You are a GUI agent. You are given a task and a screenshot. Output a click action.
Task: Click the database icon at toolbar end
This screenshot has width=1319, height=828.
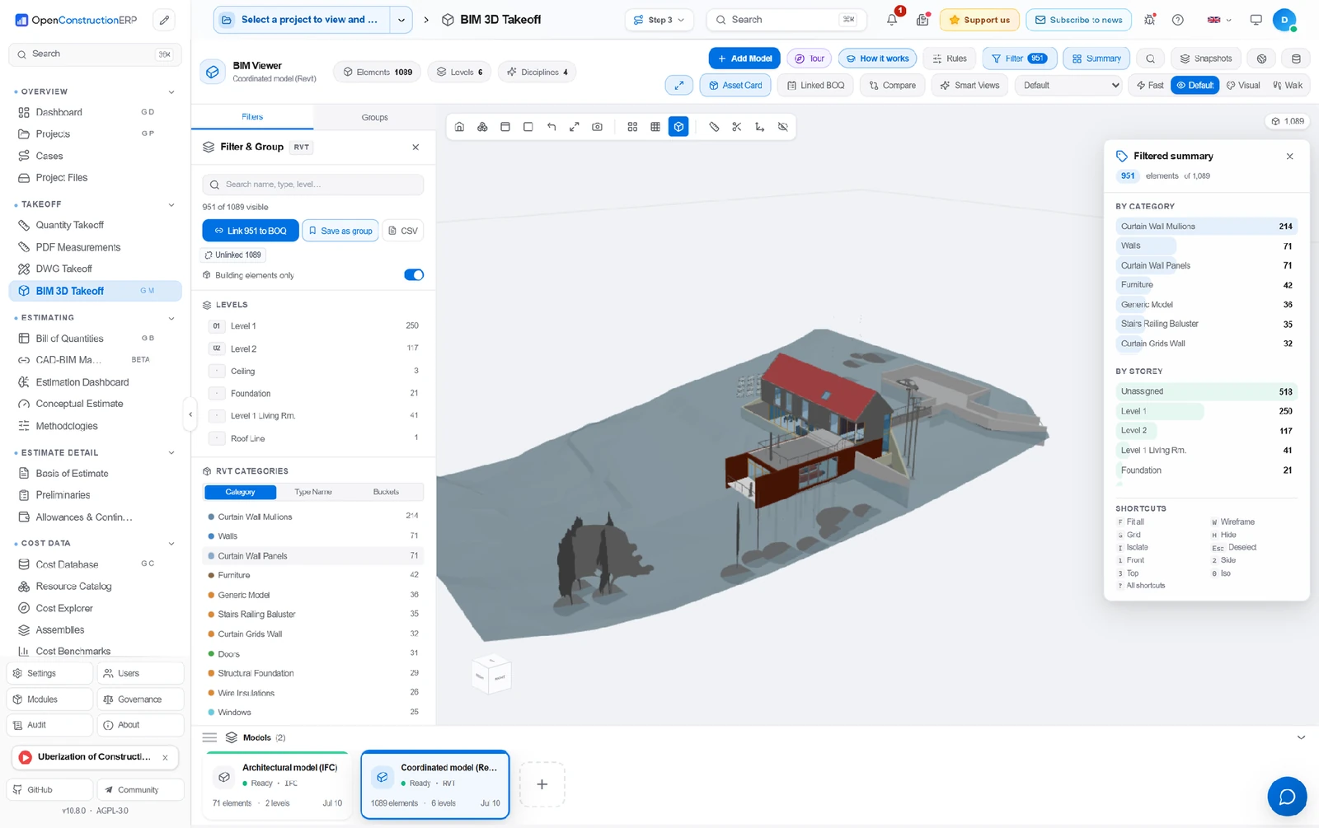coord(1296,58)
